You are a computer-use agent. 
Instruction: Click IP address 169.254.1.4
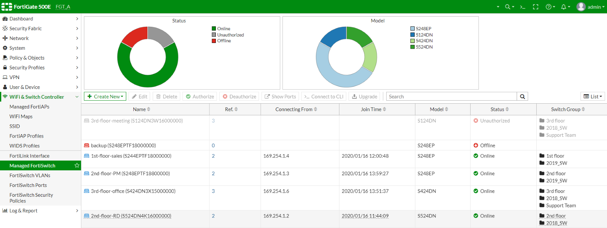pyautogui.click(x=276, y=156)
